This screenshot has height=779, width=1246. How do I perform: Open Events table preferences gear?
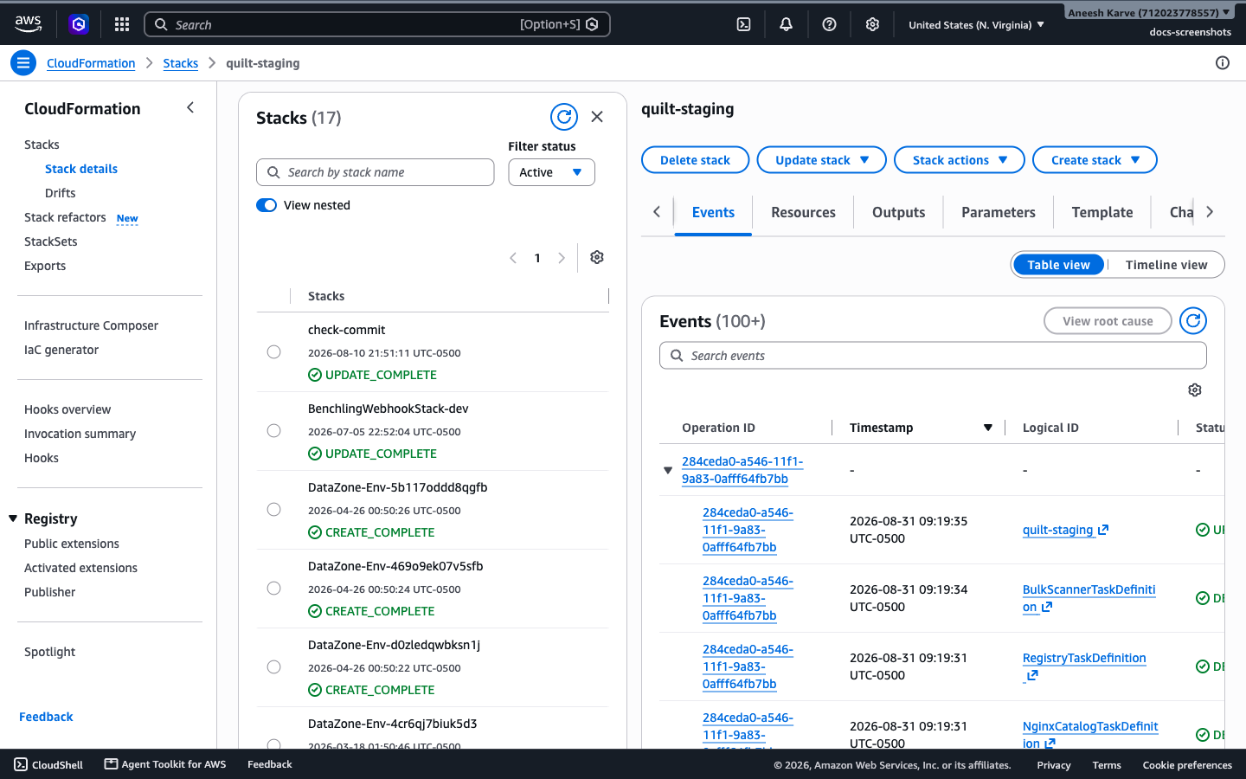pyautogui.click(x=1195, y=390)
